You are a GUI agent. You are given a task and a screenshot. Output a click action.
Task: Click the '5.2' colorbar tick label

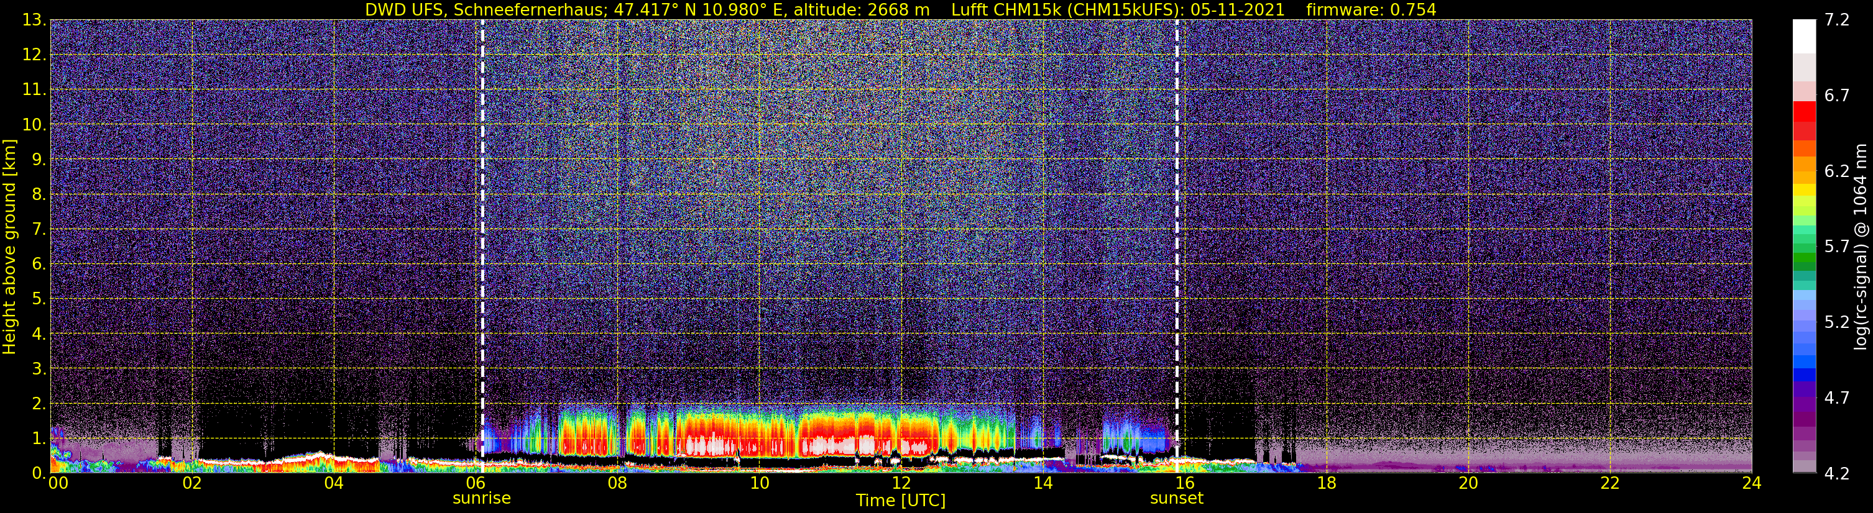(x=1837, y=322)
